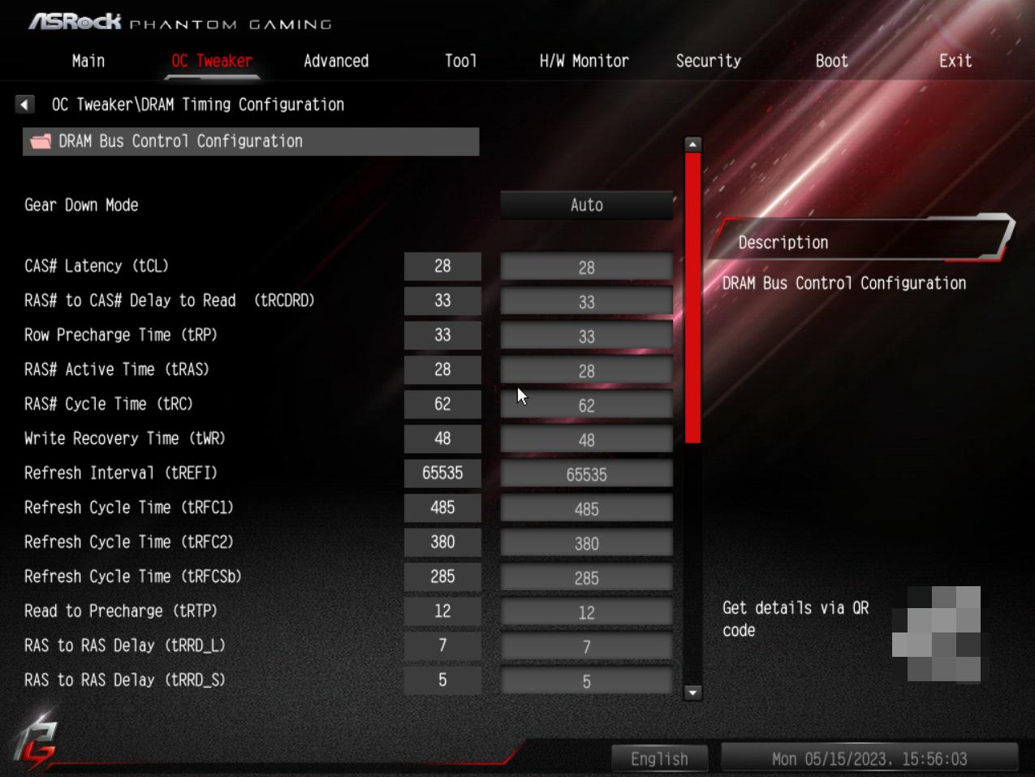Open the DRAM Bus Control Configuration folder
The image size is (1035, 777).
pos(251,141)
